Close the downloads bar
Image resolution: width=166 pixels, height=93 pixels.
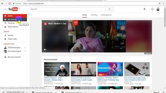(164, 92)
